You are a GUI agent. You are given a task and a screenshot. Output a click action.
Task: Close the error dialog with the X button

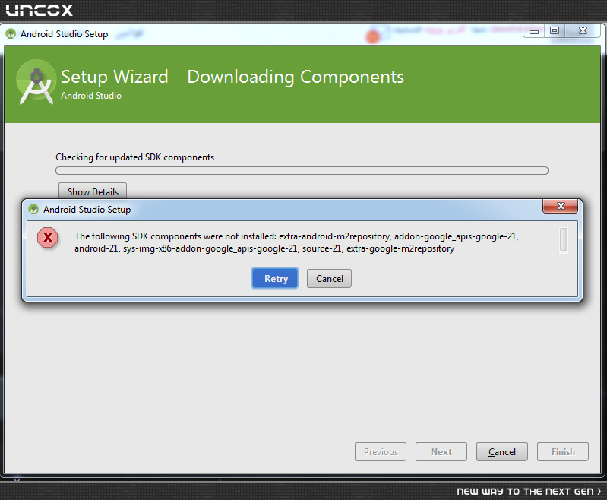(x=560, y=206)
